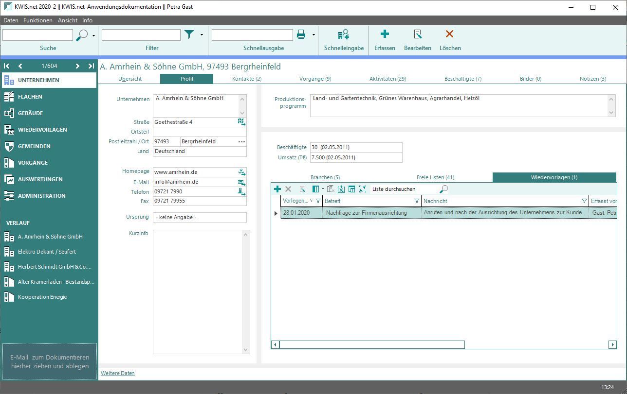The height and width of the screenshot is (394, 627).
Task: Click the funnel Filter icon
Action: (189, 34)
